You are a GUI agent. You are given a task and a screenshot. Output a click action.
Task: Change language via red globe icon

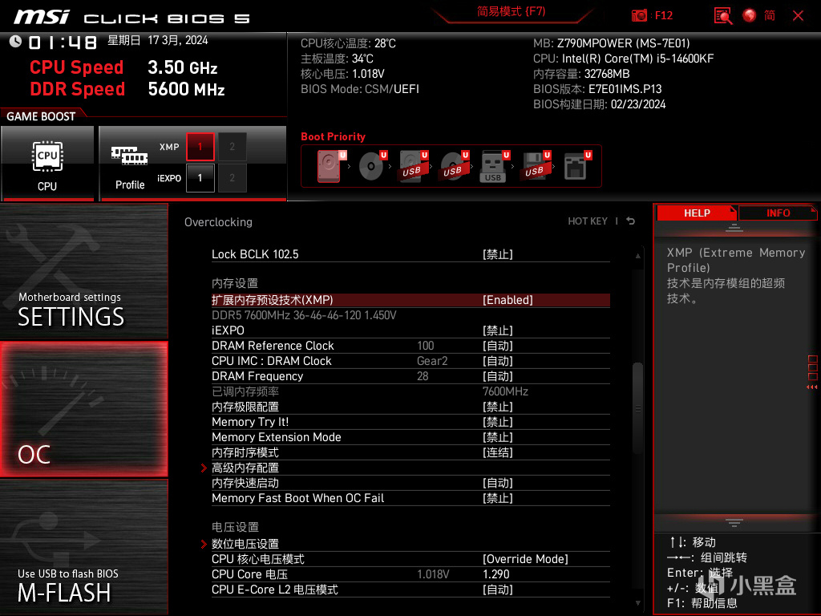tap(750, 16)
